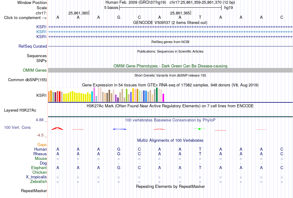Click 'H3K27Ac Mark' ENCODE track title
This screenshot has height=198, width=293.
pos(170,106)
